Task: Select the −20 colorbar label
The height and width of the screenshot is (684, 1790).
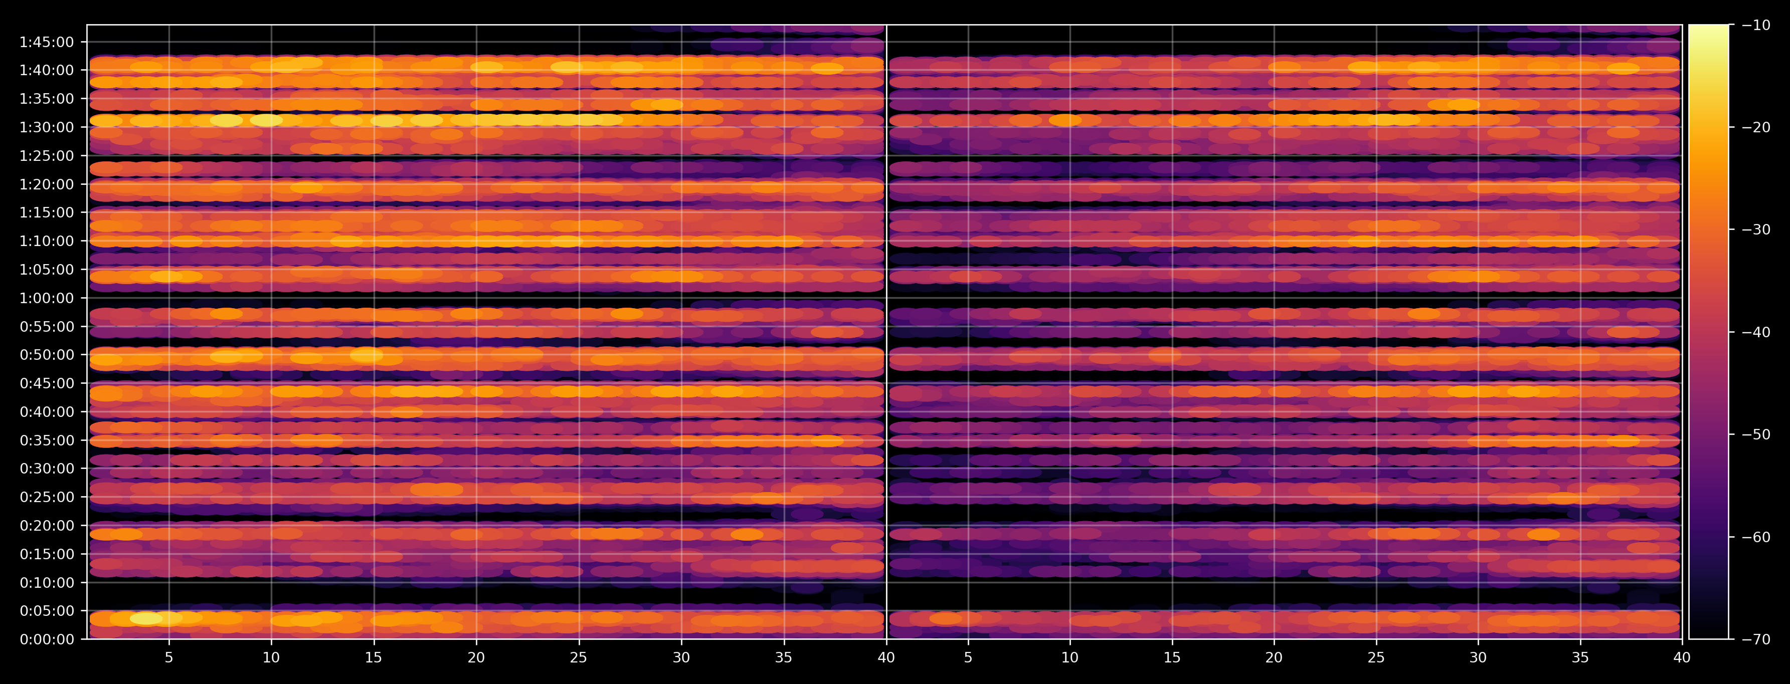Action: [1756, 127]
